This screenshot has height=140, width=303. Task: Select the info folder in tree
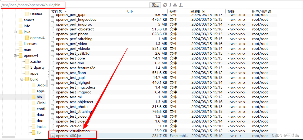click(27, 26)
